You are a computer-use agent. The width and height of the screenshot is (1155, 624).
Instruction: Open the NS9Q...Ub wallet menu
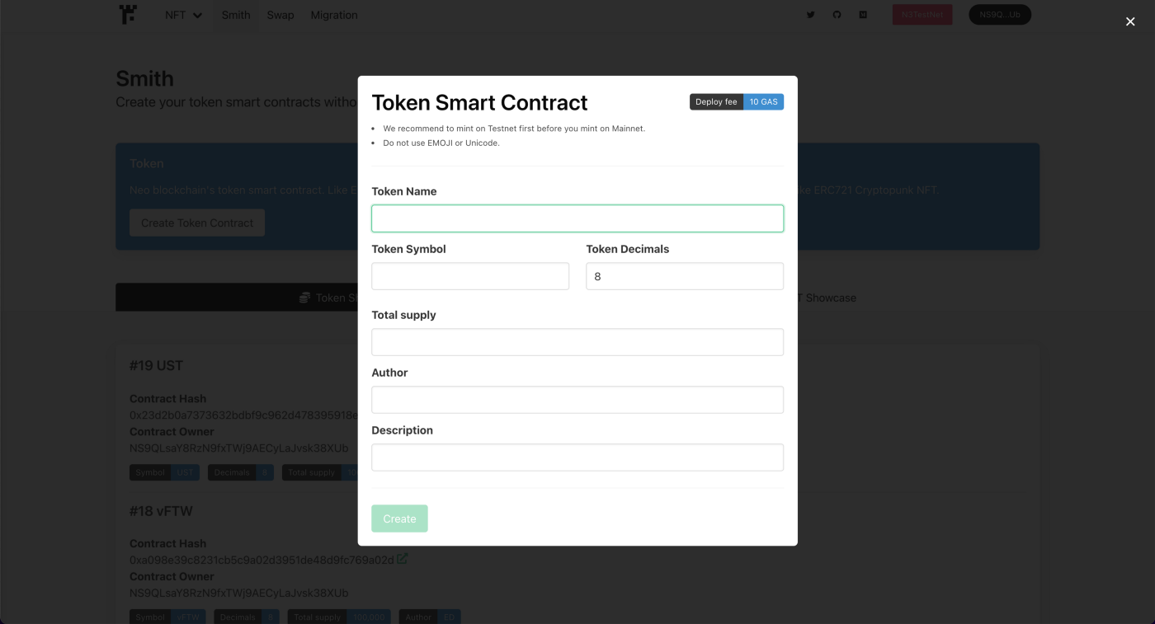click(x=1000, y=15)
